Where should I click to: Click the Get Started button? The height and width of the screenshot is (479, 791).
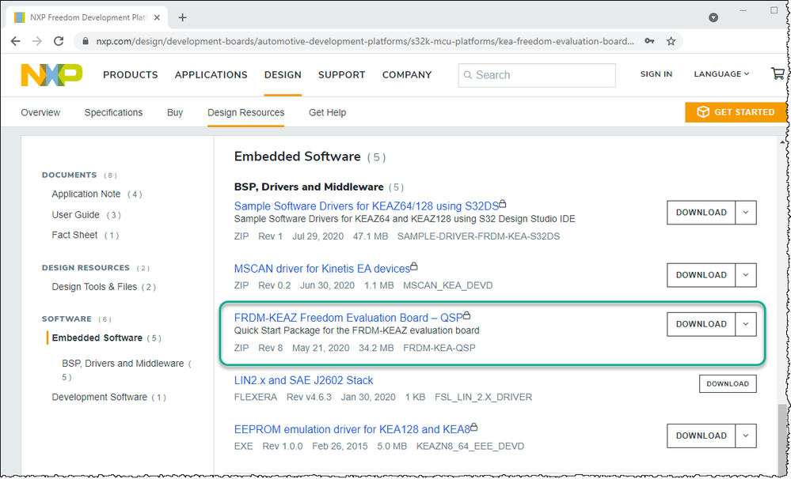[735, 112]
